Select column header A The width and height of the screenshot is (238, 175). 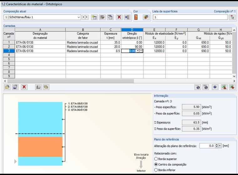point(40,30)
